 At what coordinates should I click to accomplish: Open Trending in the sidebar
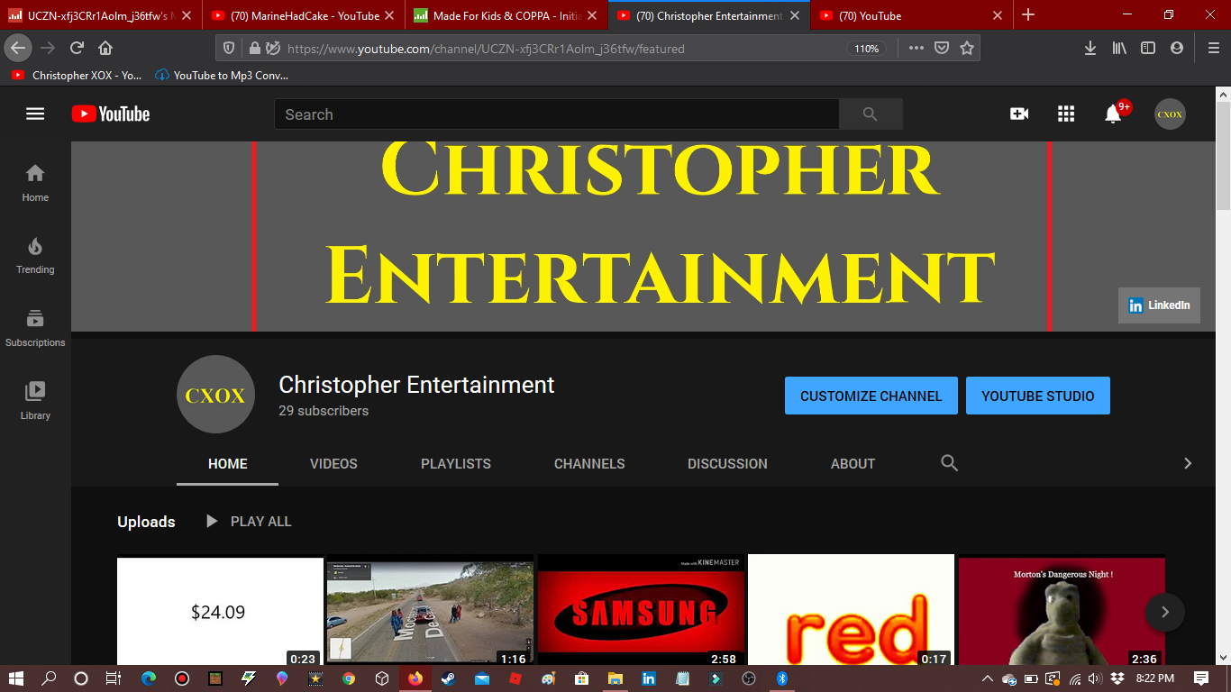click(x=35, y=256)
